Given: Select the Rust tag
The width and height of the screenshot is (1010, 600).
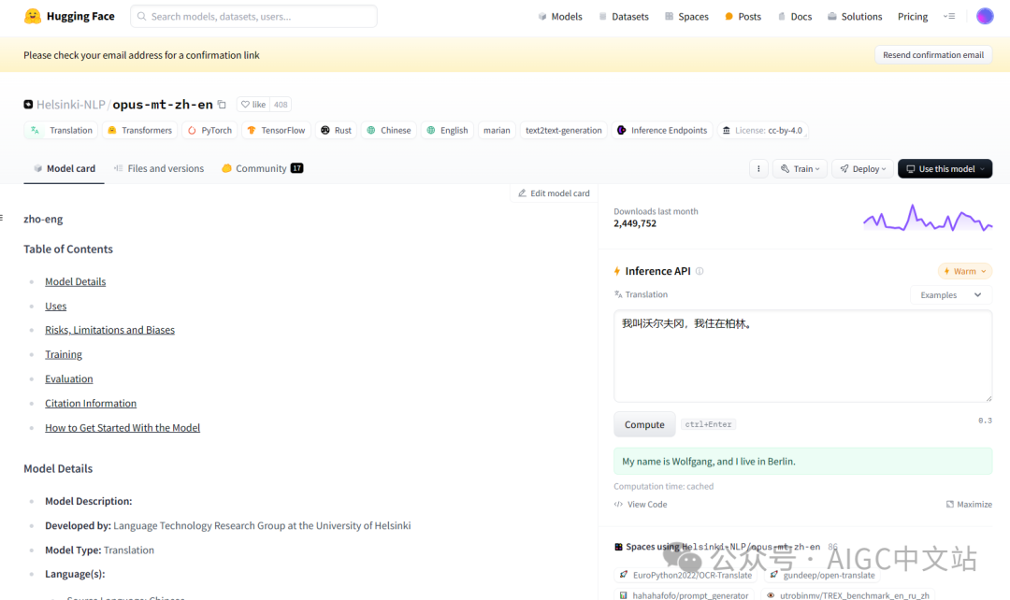Looking at the screenshot, I should 336,130.
